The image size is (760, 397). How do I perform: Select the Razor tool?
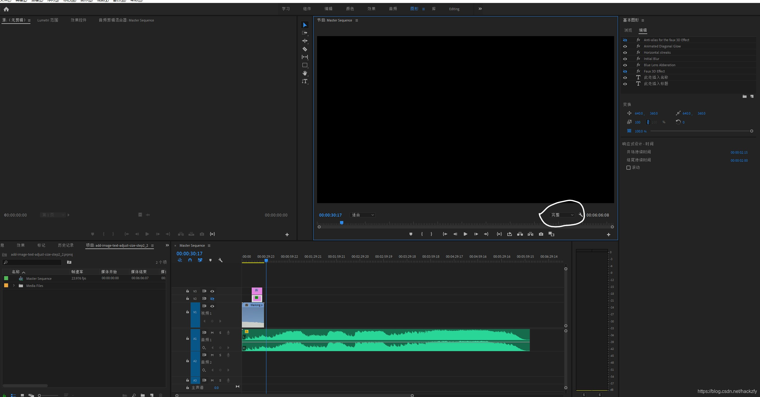click(x=305, y=49)
